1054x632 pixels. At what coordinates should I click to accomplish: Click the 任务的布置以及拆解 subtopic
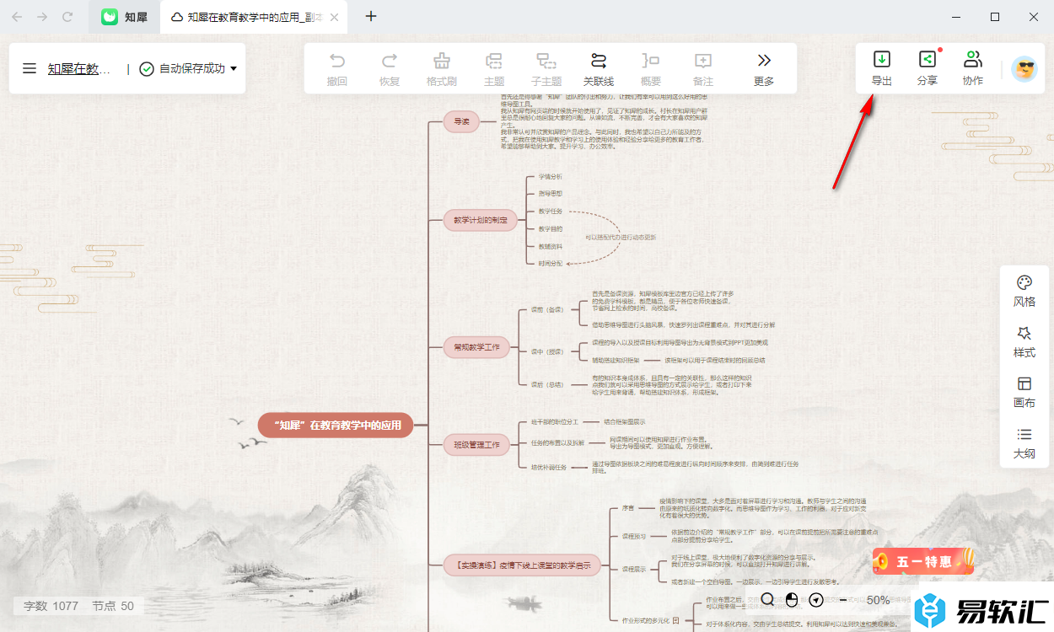click(557, 442)
